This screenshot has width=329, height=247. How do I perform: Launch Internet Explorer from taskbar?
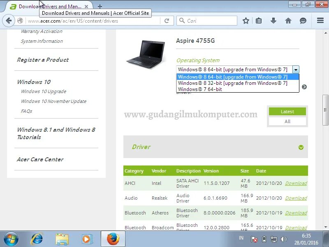click(x=37, y=239)
